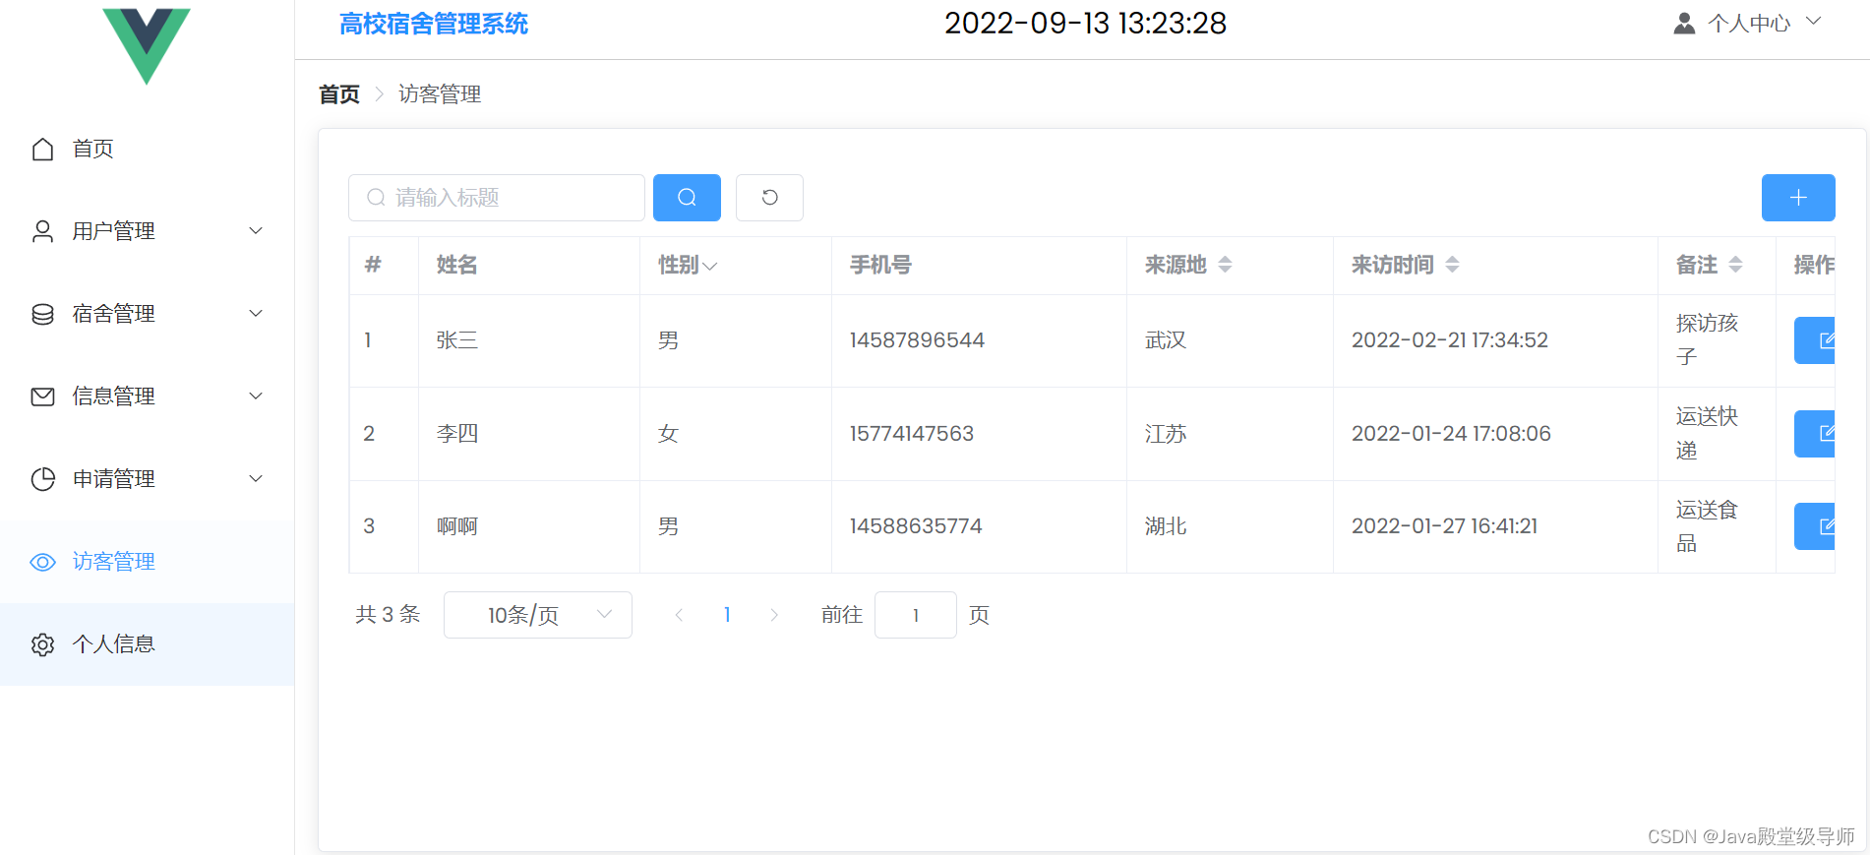Open the 宿舍管理 menu
The image size is (1870, 855).
click(148, 314)
